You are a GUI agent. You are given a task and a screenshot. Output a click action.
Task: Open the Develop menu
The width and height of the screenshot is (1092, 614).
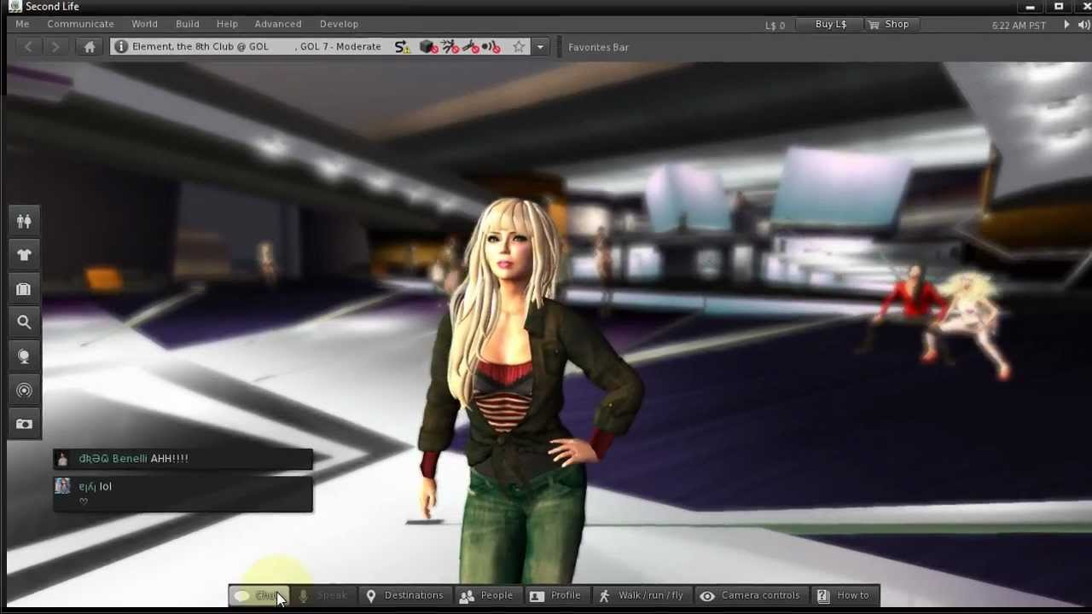339,24
